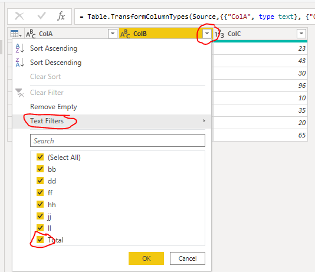
Task: Click the ColC cell with value 10
Action: [x=260, y=98]
